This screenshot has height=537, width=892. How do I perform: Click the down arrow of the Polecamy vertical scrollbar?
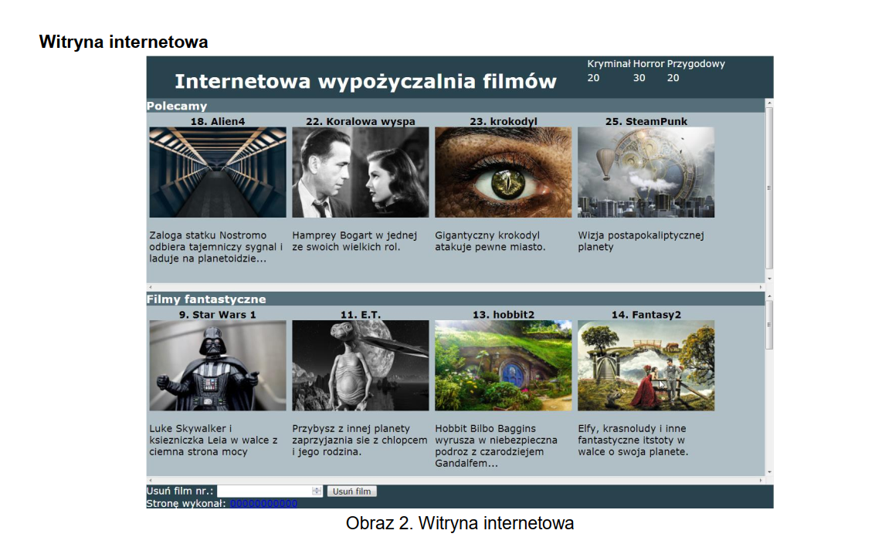click(769, 278)
